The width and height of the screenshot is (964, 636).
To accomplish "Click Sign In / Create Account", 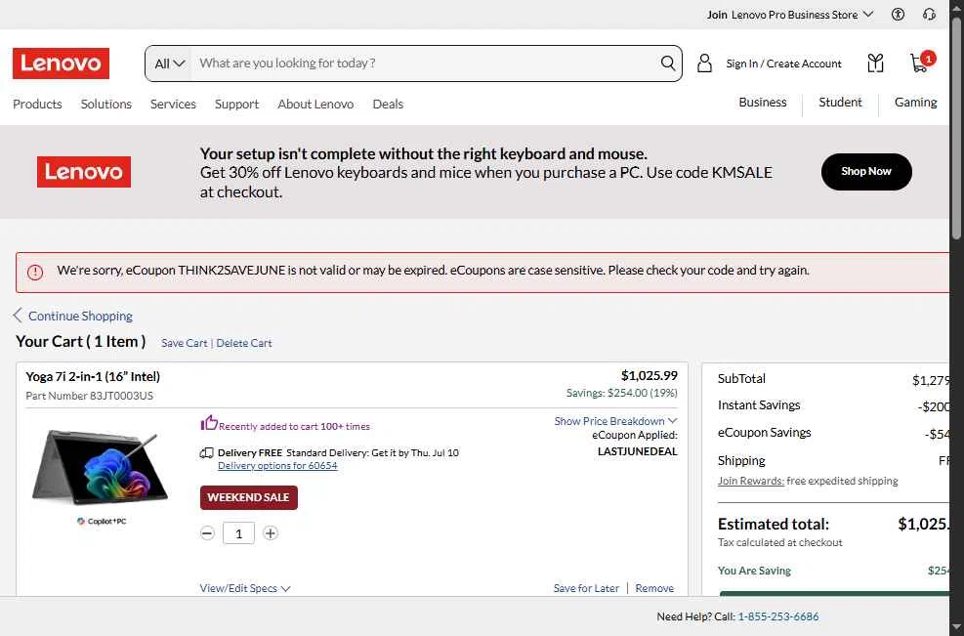I will click(784, 64).
